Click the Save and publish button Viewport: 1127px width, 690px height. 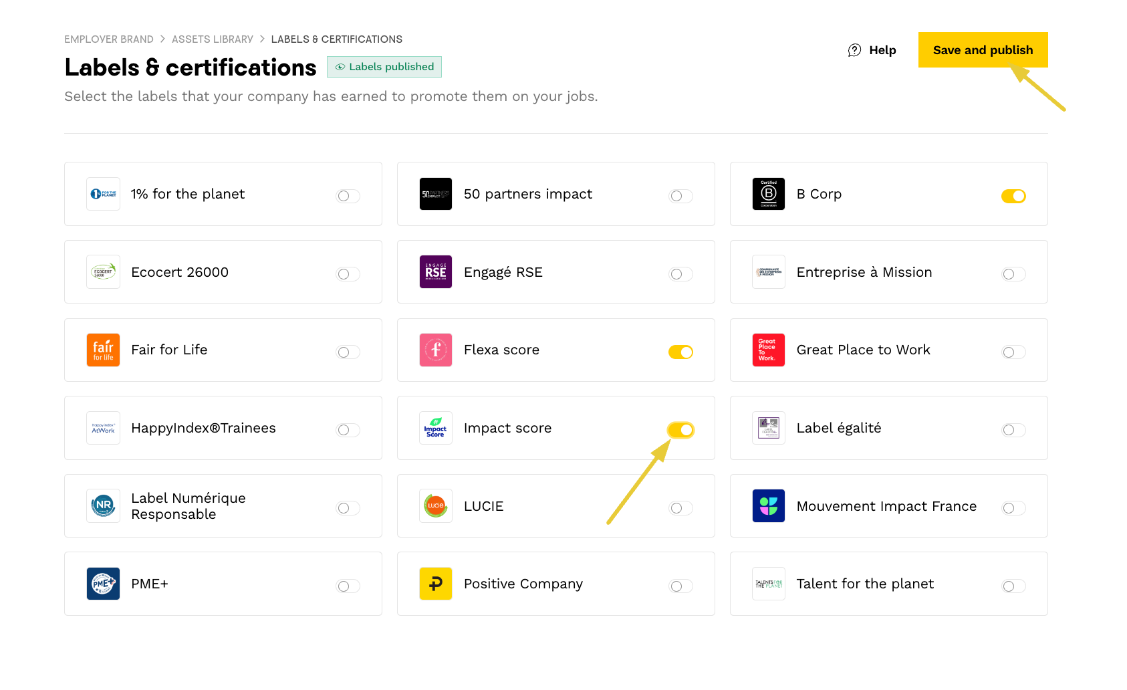coord(983,50)
